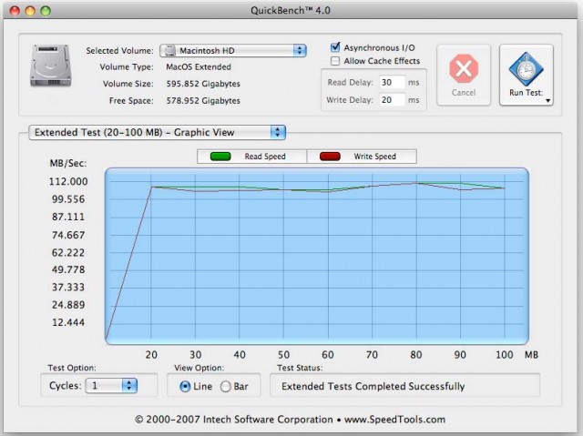583x436 pixels.
Task: Click the '578.952 Gigabytes' free space value
Action: pyautogui.click(x=203, y=101)
